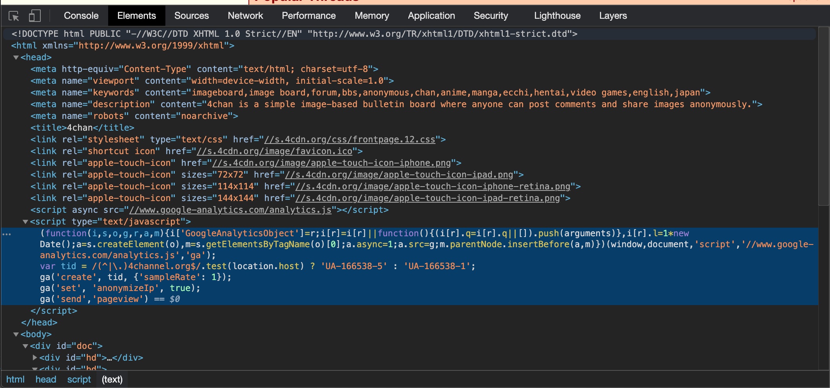Open the Lighthouse tab

tap(557, 16)
